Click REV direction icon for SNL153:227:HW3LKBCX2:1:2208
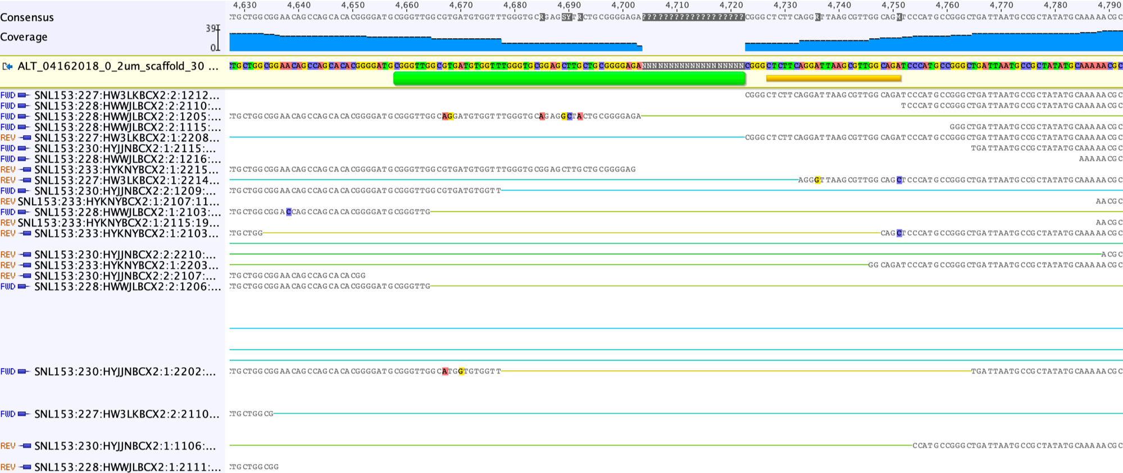This screenshot has width=1123, height=473. coord(25,138)
